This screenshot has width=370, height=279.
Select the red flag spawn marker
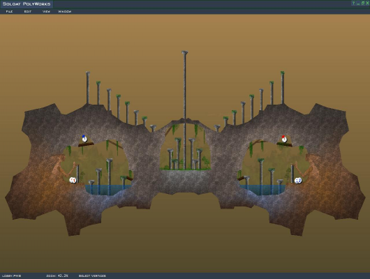coord(284,139)
